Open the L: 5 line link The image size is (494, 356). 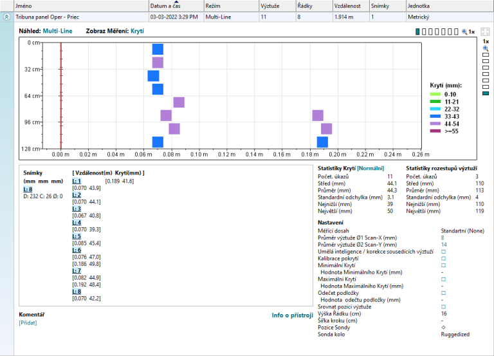[x=77, y=236]
